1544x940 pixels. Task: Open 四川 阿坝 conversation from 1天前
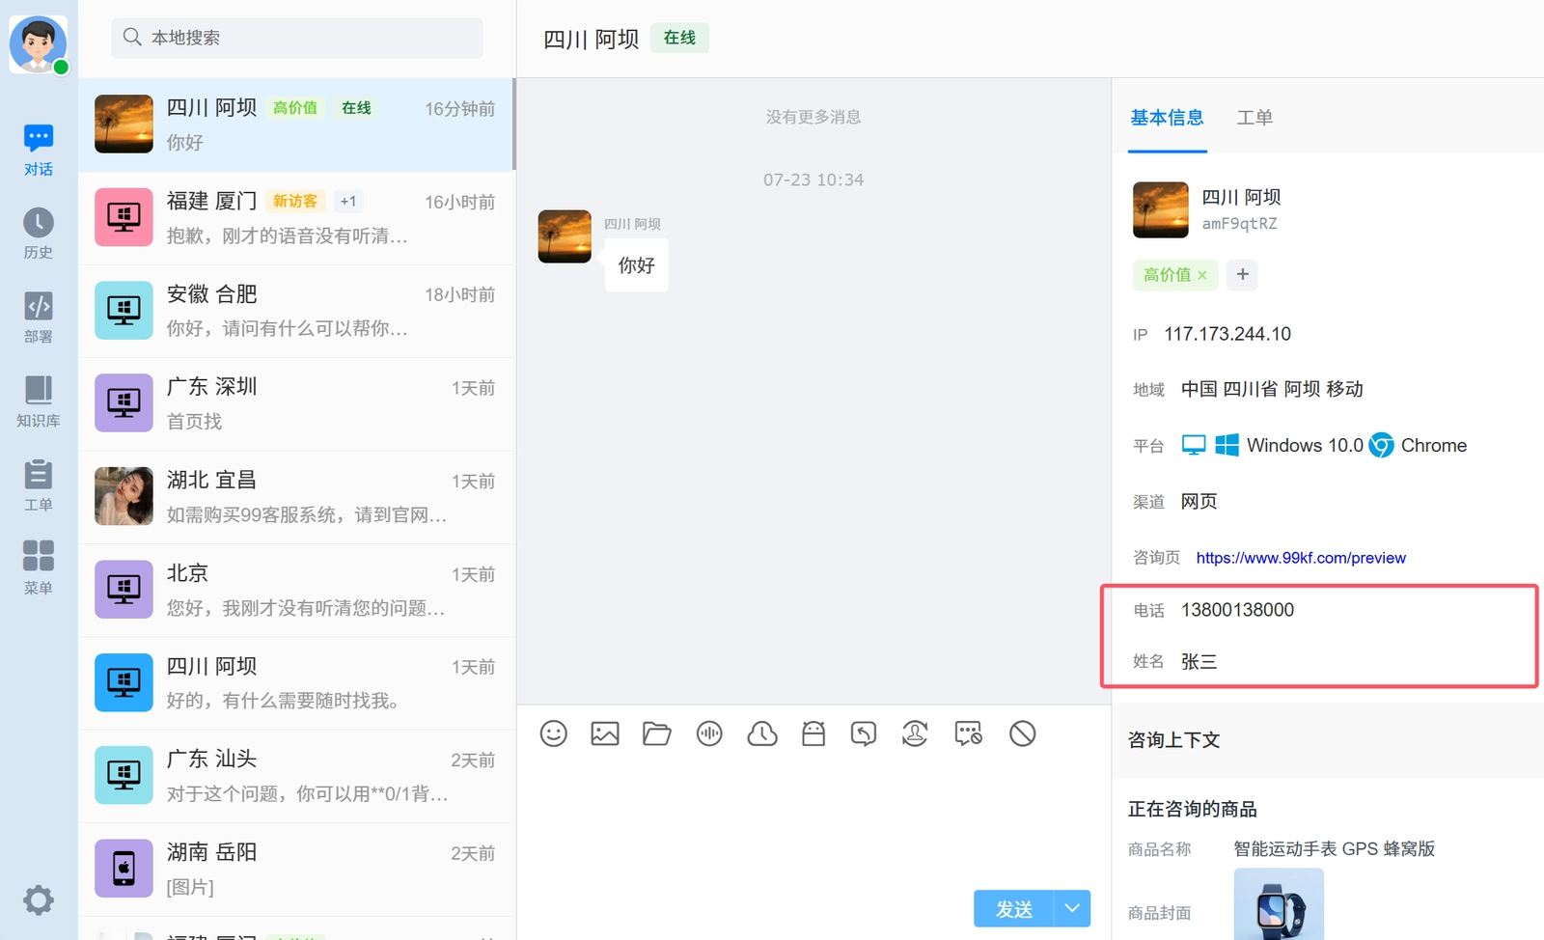[x=296, y=683]
